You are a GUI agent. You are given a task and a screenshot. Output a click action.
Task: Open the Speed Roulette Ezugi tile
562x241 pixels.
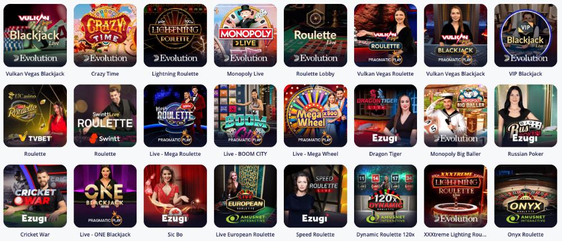pos(315,196)
